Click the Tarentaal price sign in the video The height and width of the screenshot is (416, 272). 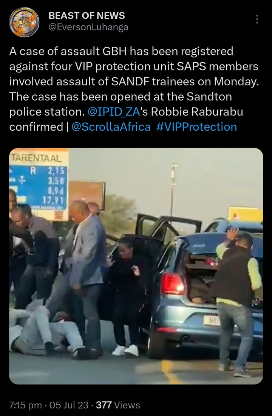click(x=39, y=183)
